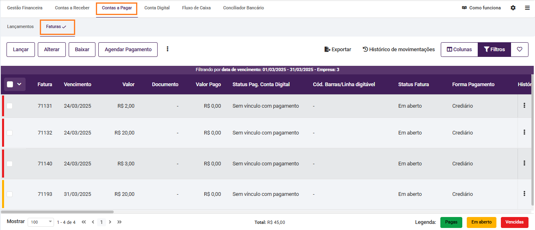This screenshot has width=535, height=230.
Task: Toggle the select-all header checkbox
Action: pyautogui.click(x=10, y=85)
